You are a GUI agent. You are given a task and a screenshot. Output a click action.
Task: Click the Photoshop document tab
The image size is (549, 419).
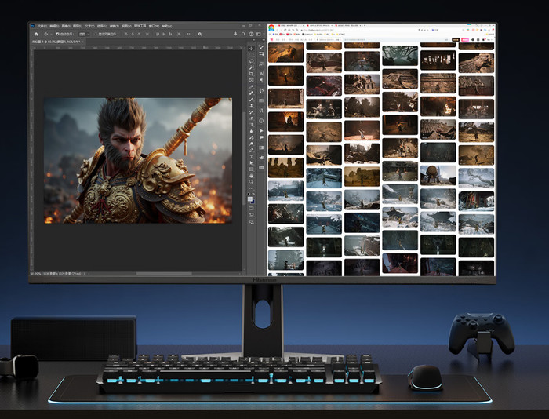pos(53,42)
